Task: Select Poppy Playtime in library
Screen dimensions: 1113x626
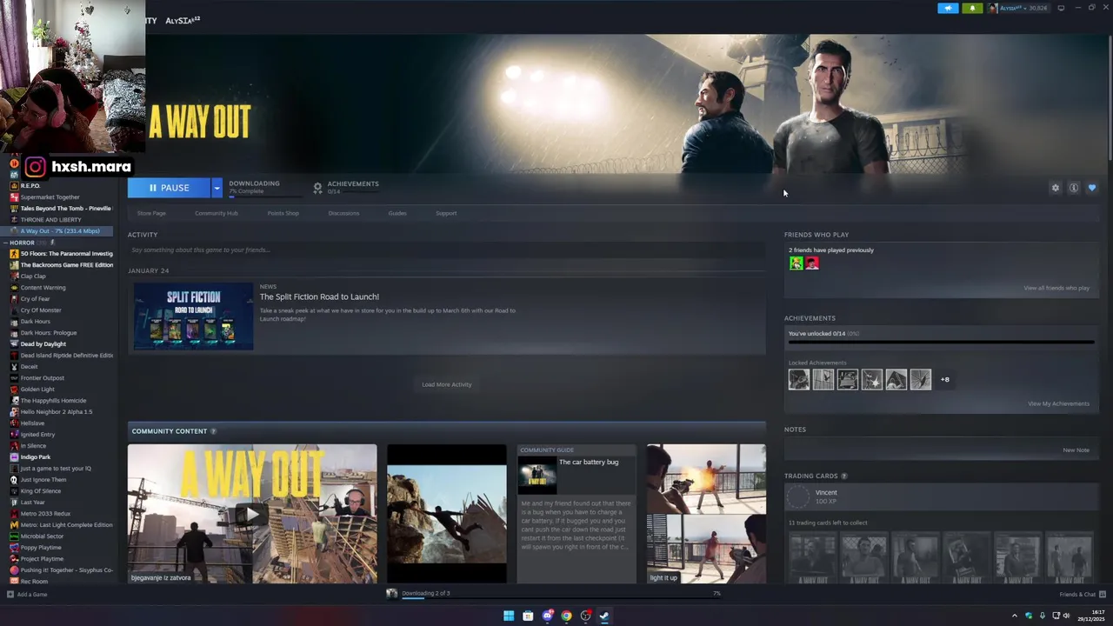Action: tap(41, 548)
